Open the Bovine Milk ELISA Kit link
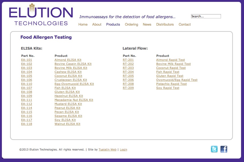 pyautogui.click(x=71, y=68)
